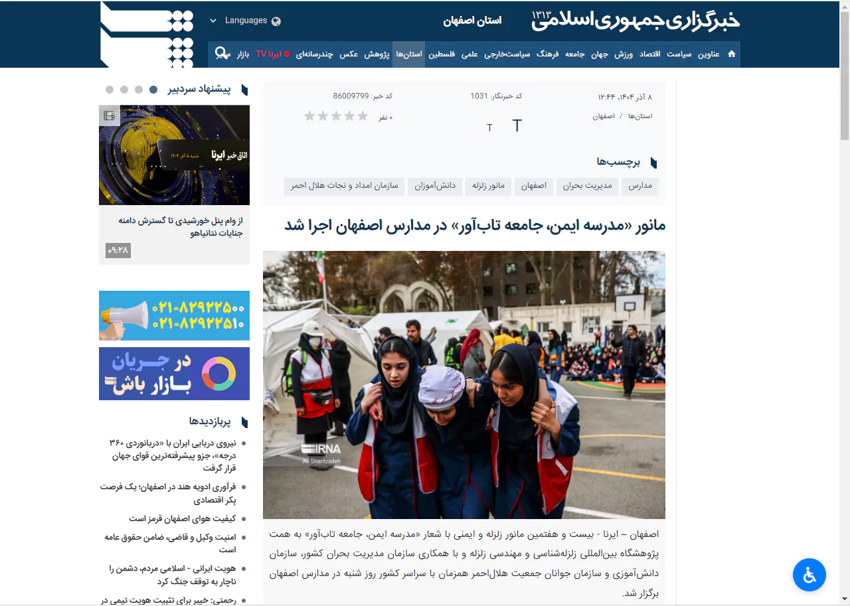
Task: Rate the article with the rightmost star
Action: coord(363,116)
